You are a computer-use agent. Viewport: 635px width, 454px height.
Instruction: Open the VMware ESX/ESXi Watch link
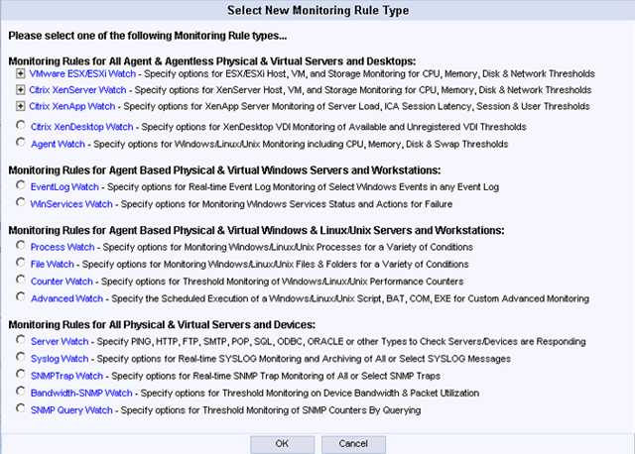point(82,73)
